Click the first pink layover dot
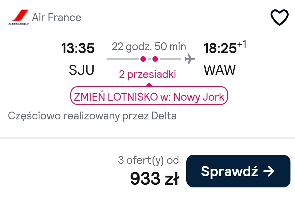This screenshot has width=295, height=198. point(143,59)
